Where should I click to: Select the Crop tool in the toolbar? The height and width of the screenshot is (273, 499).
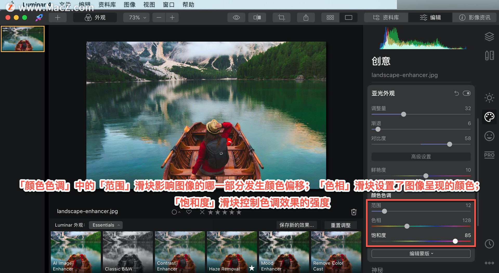[x=281, y=17]
